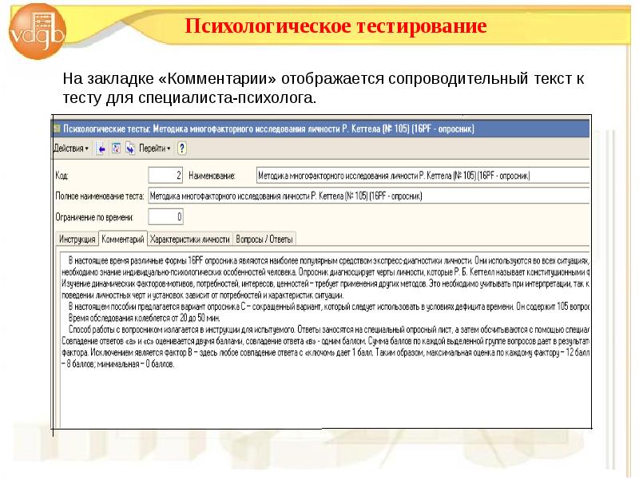
Task: Go to the Вопросы / Ответы tab
Action: click(x=264, y=239)
